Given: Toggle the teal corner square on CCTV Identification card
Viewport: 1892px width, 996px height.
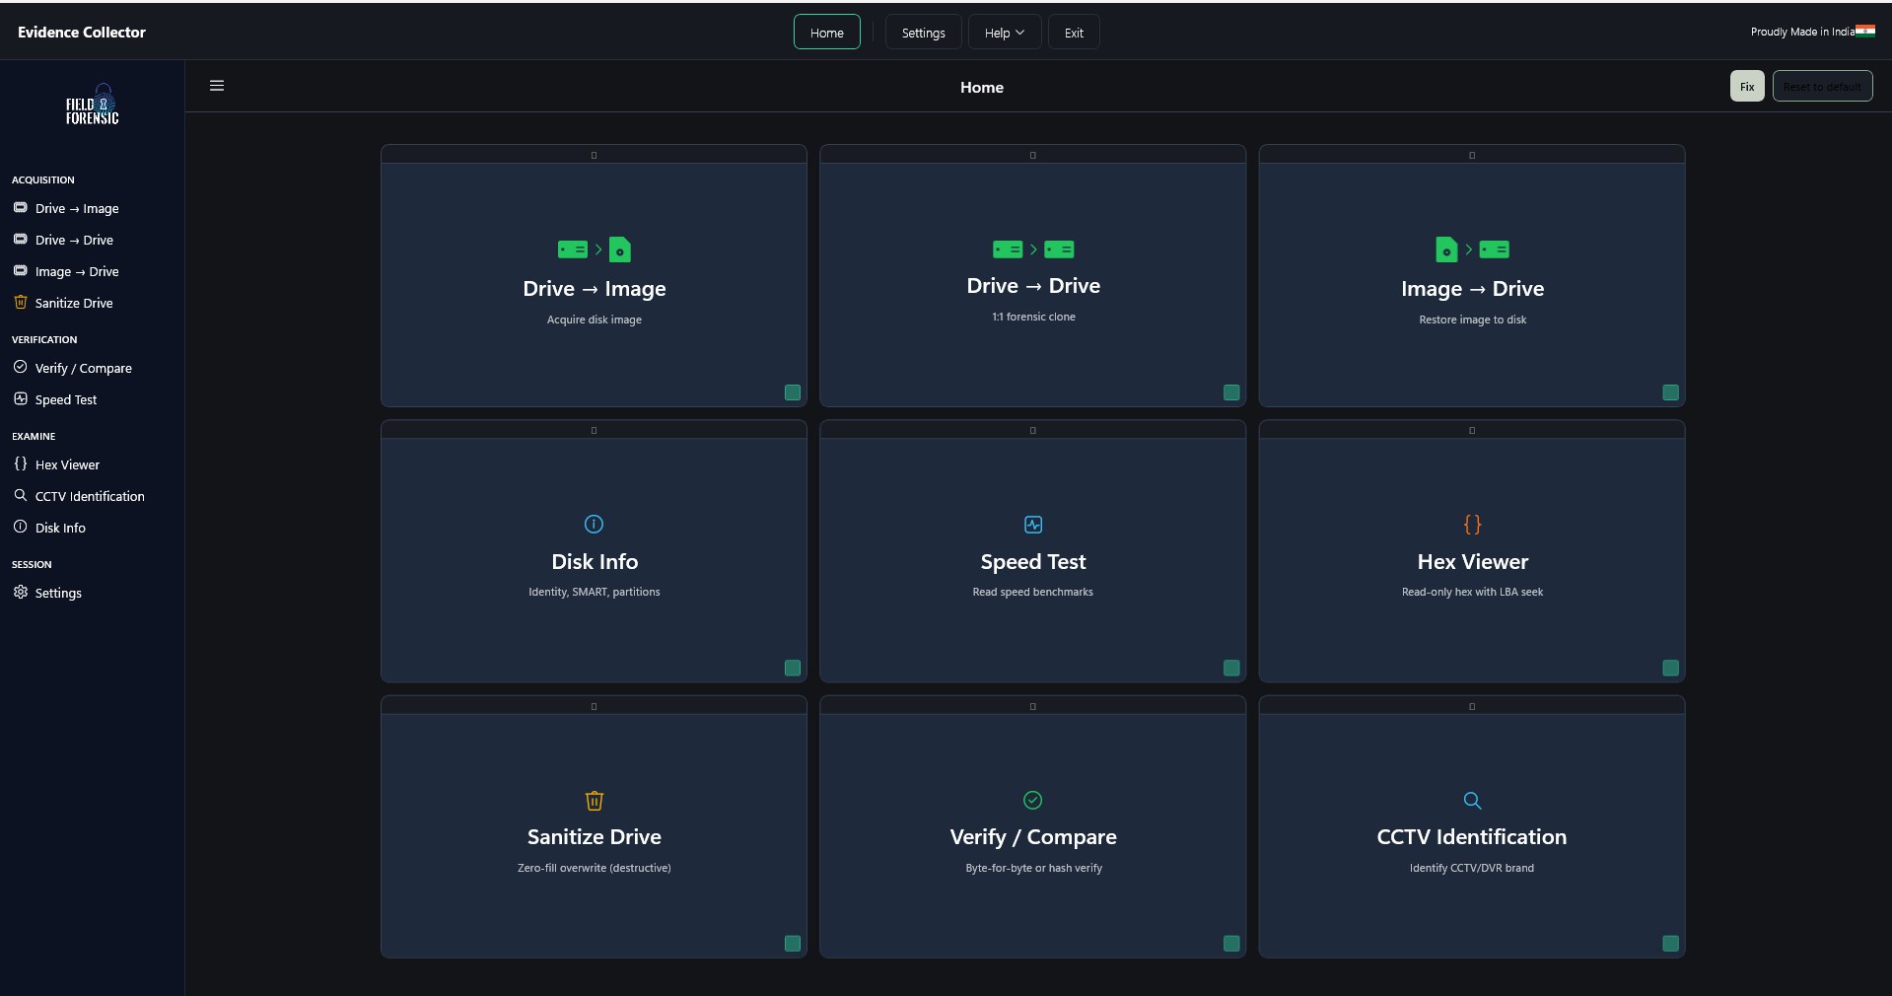Looking at the screenshot, I should (x=1670, y=943).
